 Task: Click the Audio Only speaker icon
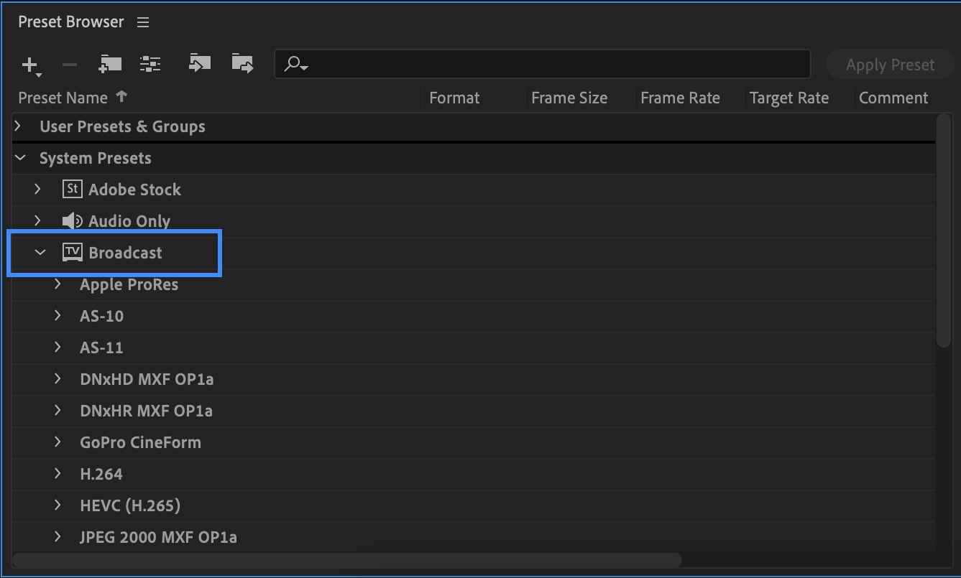[x=72, y=221]
